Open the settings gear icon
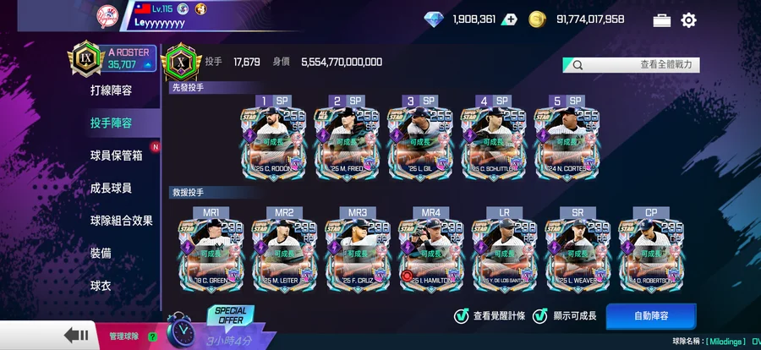 688,20
